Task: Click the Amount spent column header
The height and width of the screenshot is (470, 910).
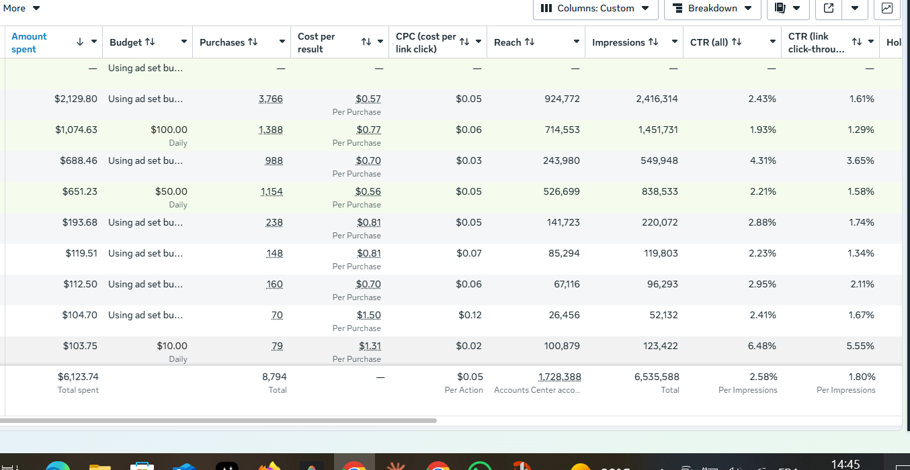Action: [x=30, y=42]
